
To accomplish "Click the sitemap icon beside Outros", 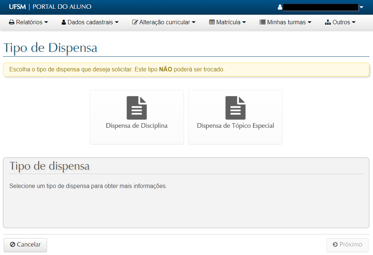I will (x=328, y=22).
